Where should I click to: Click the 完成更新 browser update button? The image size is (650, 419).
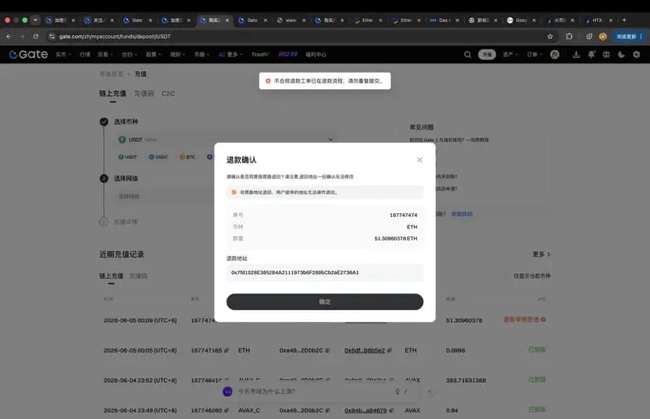coord(629,37)
